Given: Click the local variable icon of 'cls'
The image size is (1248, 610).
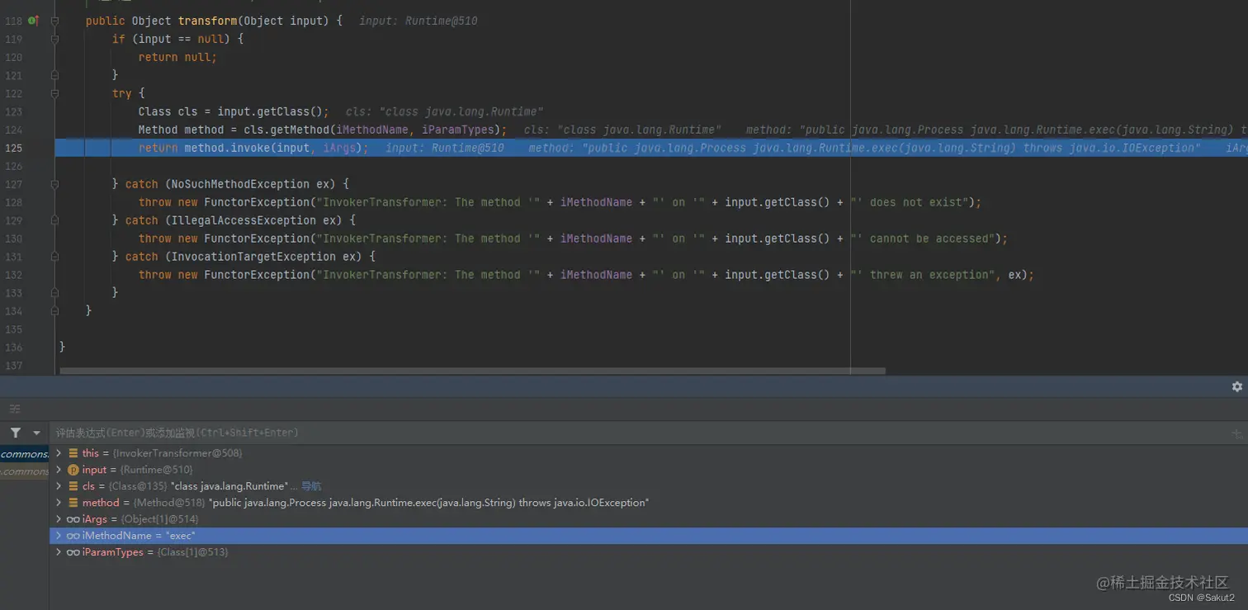Looking at the screenshot, I should 73,486.
